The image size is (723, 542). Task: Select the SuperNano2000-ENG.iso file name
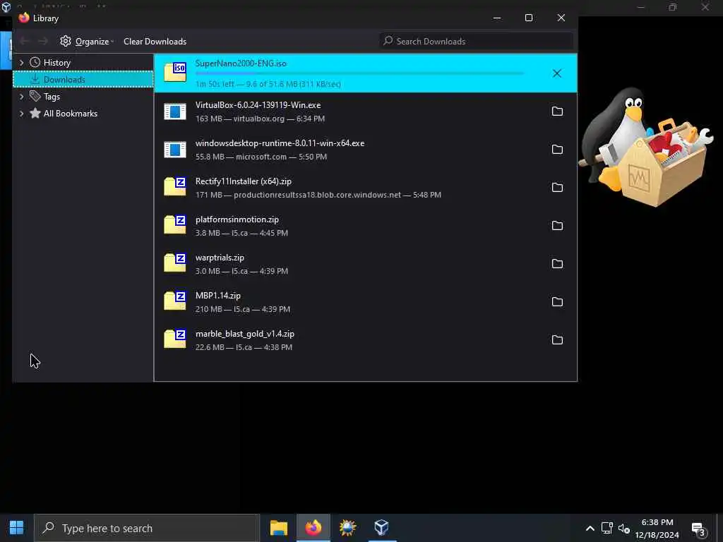tap(241, 64)
